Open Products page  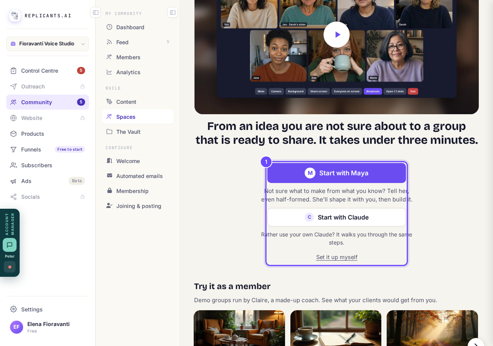click(47, 134)
